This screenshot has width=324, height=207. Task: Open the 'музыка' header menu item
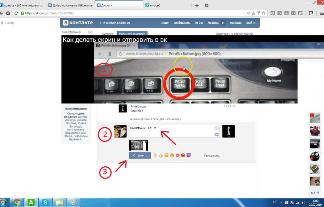click(x=213, y=23)
